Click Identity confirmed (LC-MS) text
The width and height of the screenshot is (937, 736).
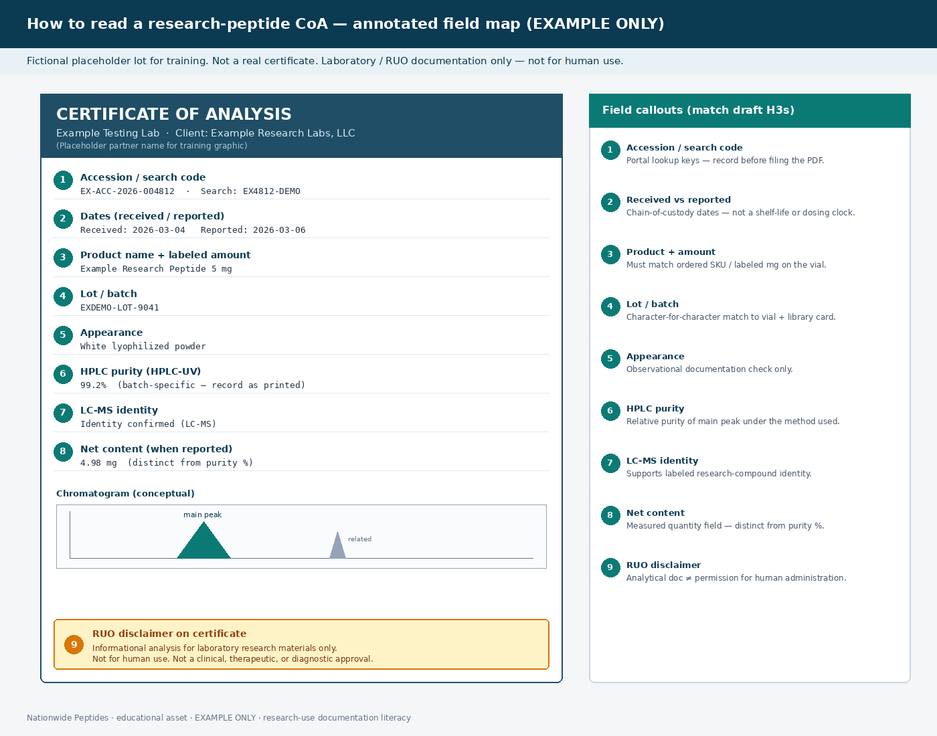click(x=149, y=424)
